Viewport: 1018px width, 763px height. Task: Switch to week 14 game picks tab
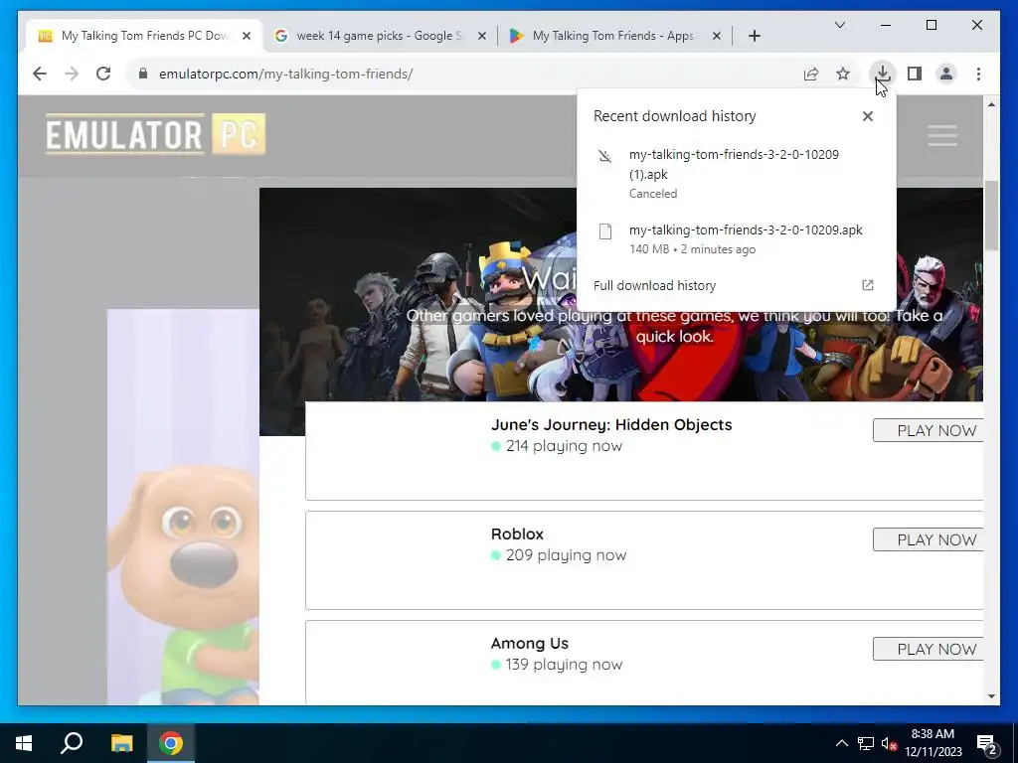(380, 36)
